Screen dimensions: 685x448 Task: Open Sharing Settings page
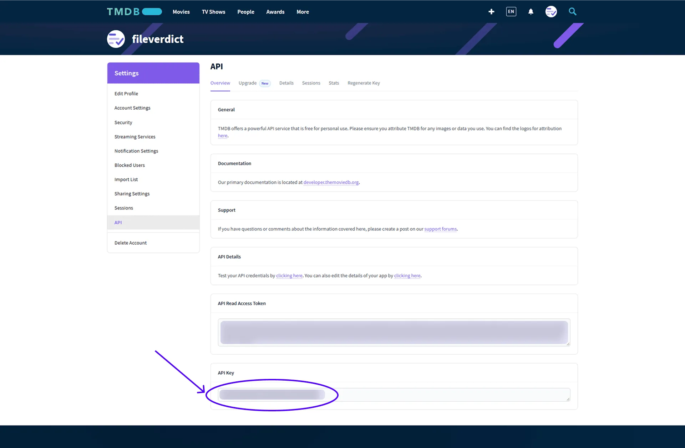pos(132,194)
